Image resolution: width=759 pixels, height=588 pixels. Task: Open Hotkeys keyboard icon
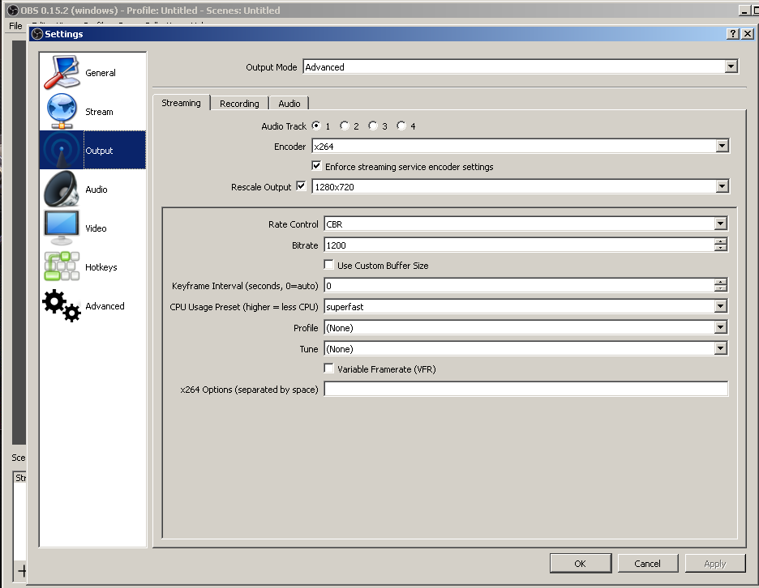pyautogui.click(x=62, y=267)
